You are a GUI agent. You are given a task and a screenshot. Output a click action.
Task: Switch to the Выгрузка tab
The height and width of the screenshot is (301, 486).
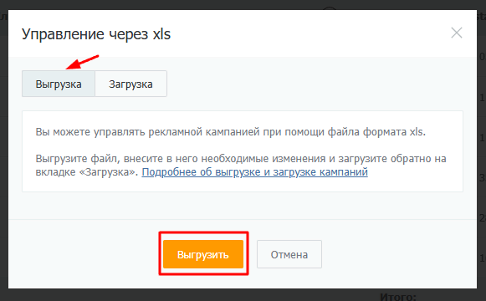point(59,84)
